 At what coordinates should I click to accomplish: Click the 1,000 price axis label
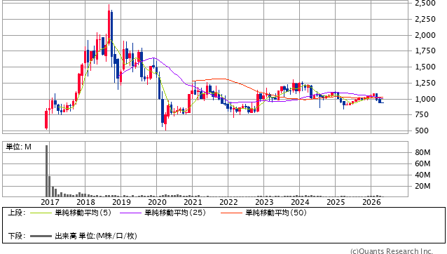click(425, 99)
